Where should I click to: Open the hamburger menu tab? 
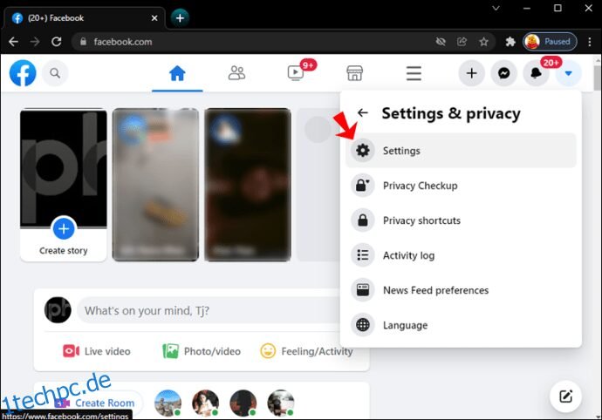[414, 73]
